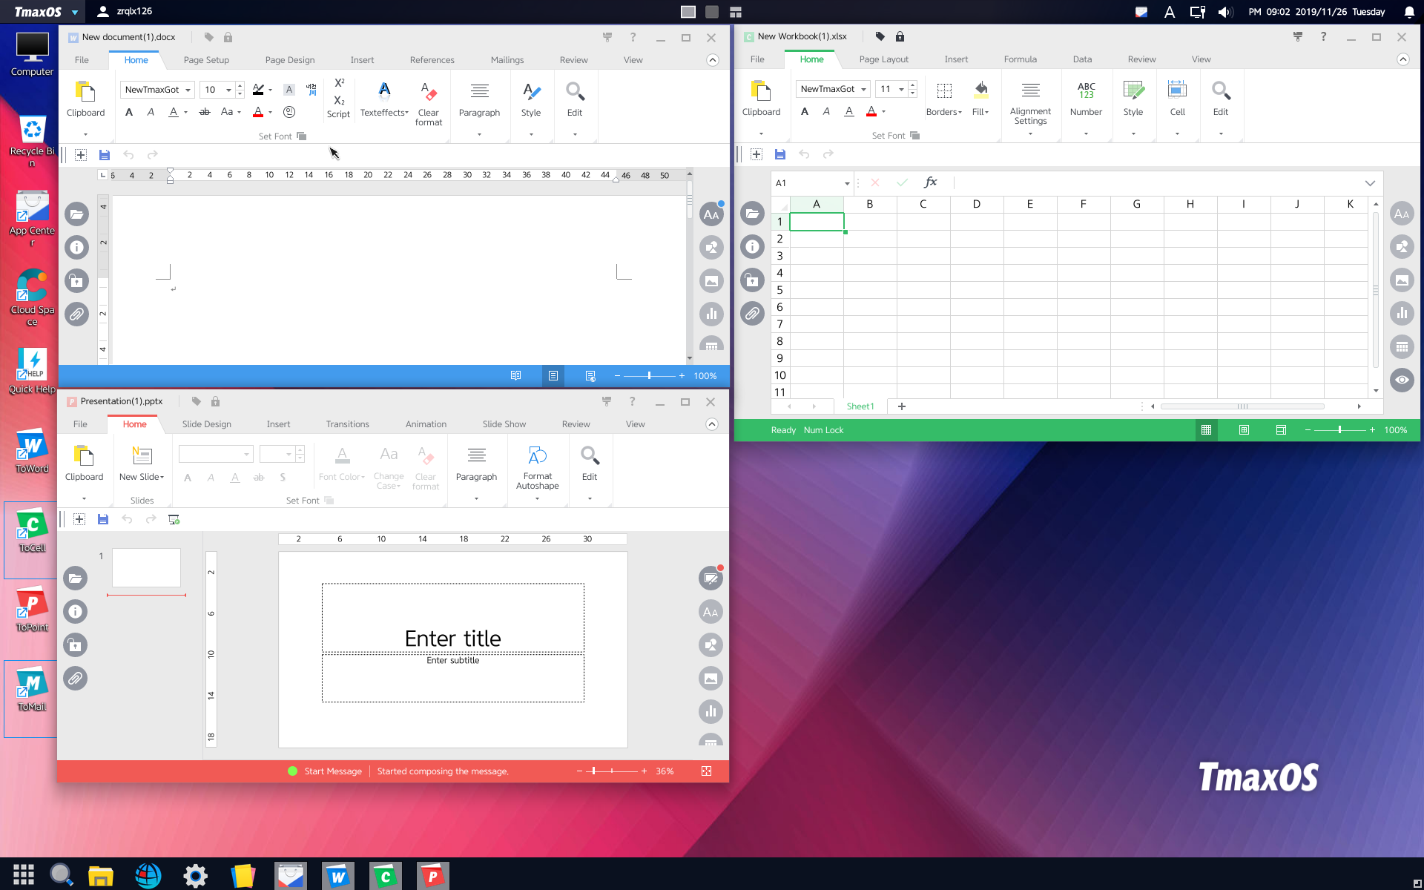Select Page Layout view in the workbook status bar
1424x890 pixels.
point(1244,430)
